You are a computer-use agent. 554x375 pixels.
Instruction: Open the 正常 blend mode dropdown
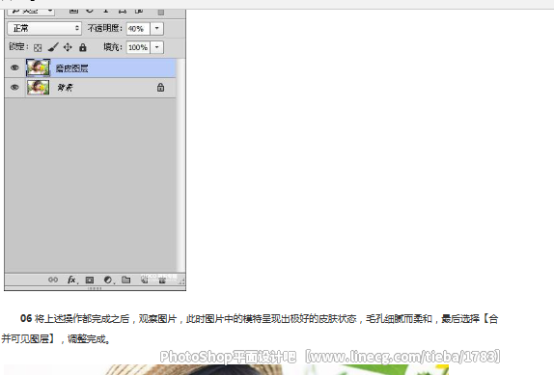pyautogui.click(x=44, y=28)
